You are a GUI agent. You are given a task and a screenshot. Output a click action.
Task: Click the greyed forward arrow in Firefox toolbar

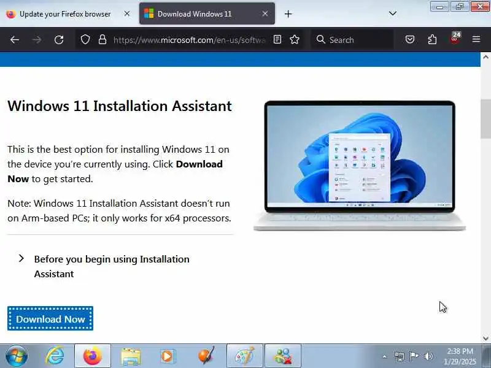pyautogui.click(x=37, y=40)
